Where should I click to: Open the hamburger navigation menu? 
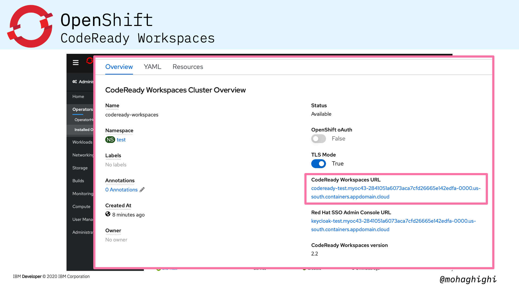76,62
